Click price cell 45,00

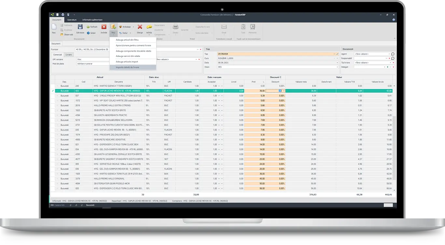pyautogui.click(x=255, y=178)
